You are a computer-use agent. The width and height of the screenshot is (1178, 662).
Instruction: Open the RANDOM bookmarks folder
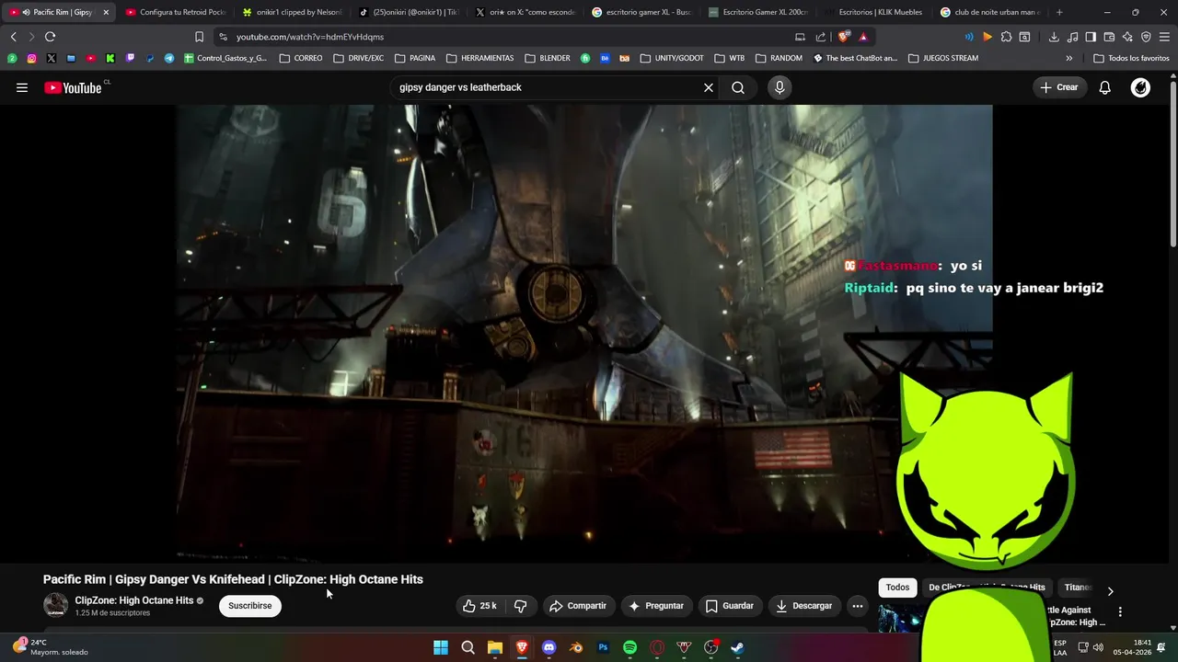pos(779,58)
